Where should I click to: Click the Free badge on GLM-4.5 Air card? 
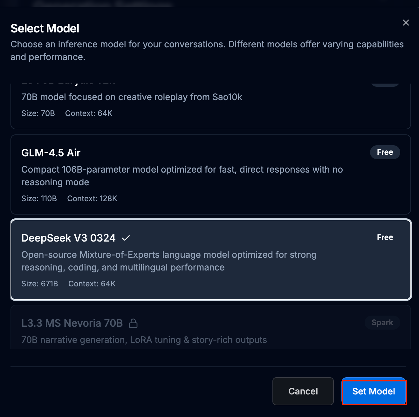[x=385, y=152]
